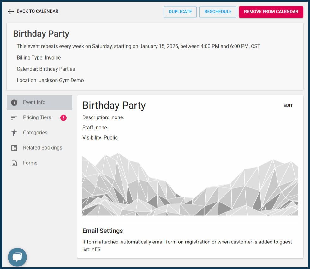Switch to the Related Bookings section

(x=43, y=148)
